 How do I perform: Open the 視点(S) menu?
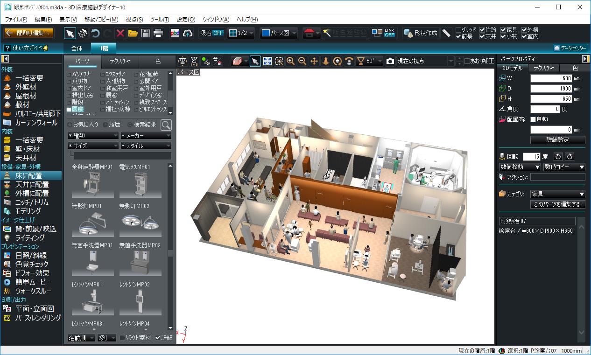pos(134,19)
